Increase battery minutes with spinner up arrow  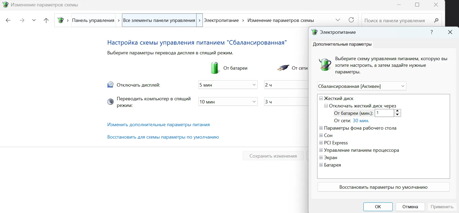397,111
